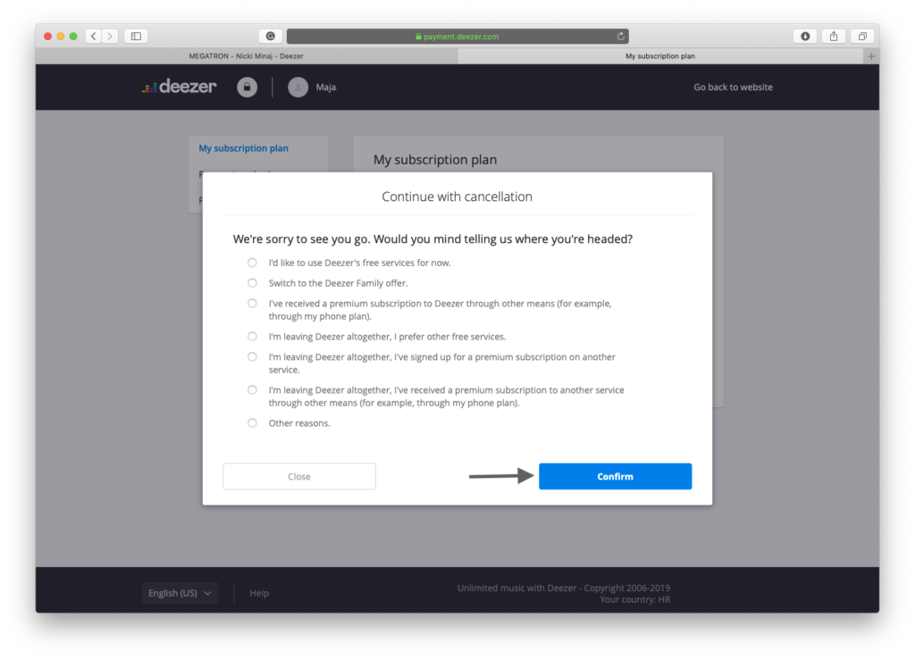Select "Switch to the Deezer Family offer" radio
915x660 pixels.
point(252,283)
